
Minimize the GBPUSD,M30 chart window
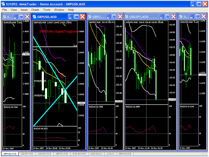71,17
